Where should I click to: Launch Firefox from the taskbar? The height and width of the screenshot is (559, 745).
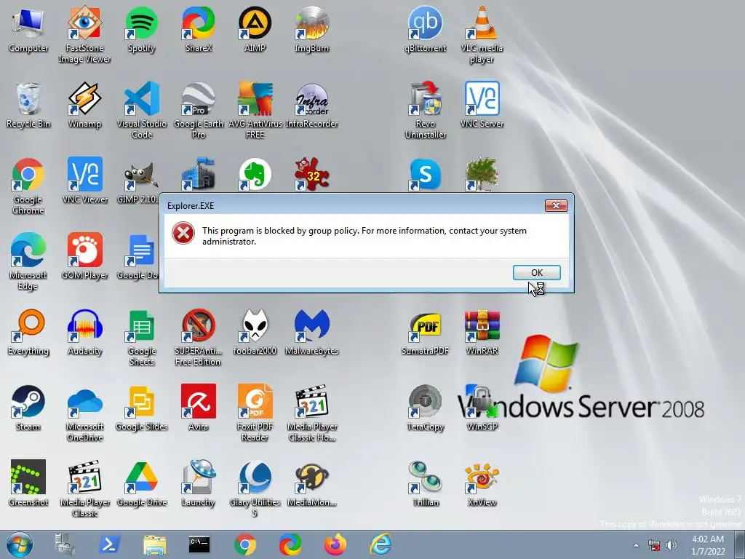tap(335, 544)
